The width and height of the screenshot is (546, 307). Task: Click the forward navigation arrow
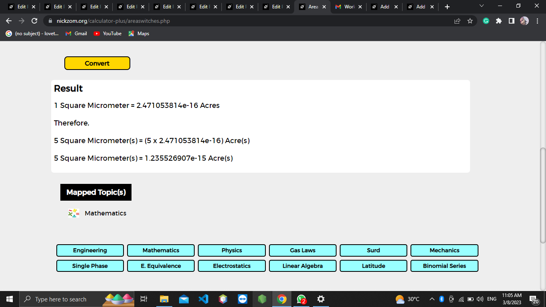tap(22, 21)
